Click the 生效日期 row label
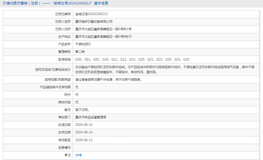263x160 pixels. tap(64, 132)
